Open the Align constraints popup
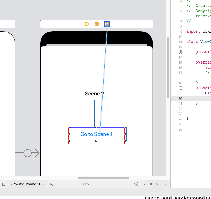211x199 pixels. click(143, 184)
